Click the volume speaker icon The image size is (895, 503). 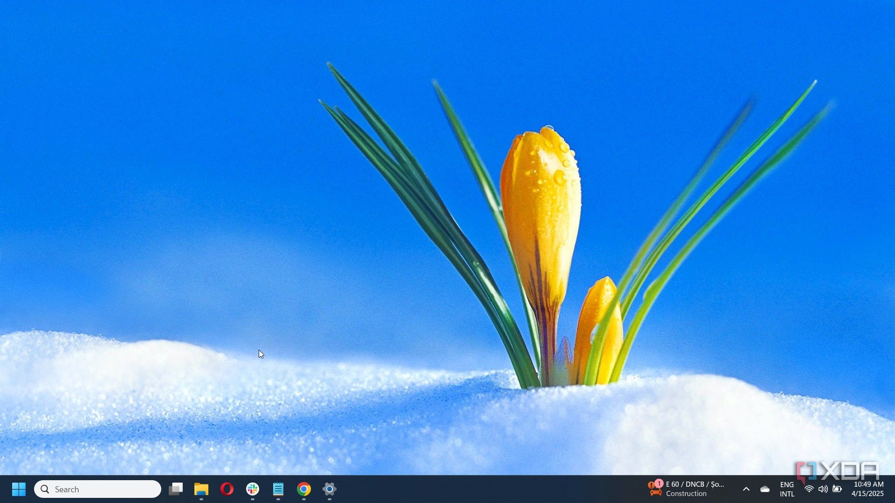pyautogui.click(x=823, y=489)
